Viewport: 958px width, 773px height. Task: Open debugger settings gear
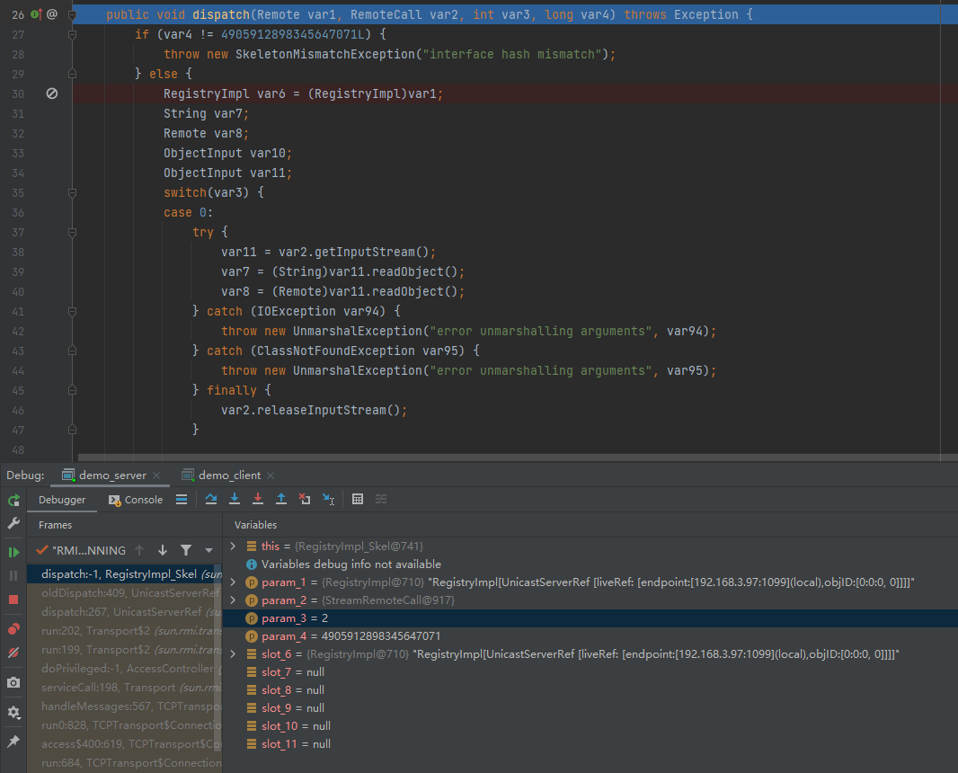[x=13, y=712]
